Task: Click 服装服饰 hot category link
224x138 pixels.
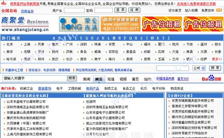Action: (x=45, y=89)
